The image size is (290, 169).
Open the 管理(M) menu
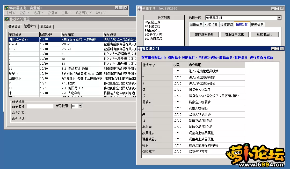click(53, 13)
